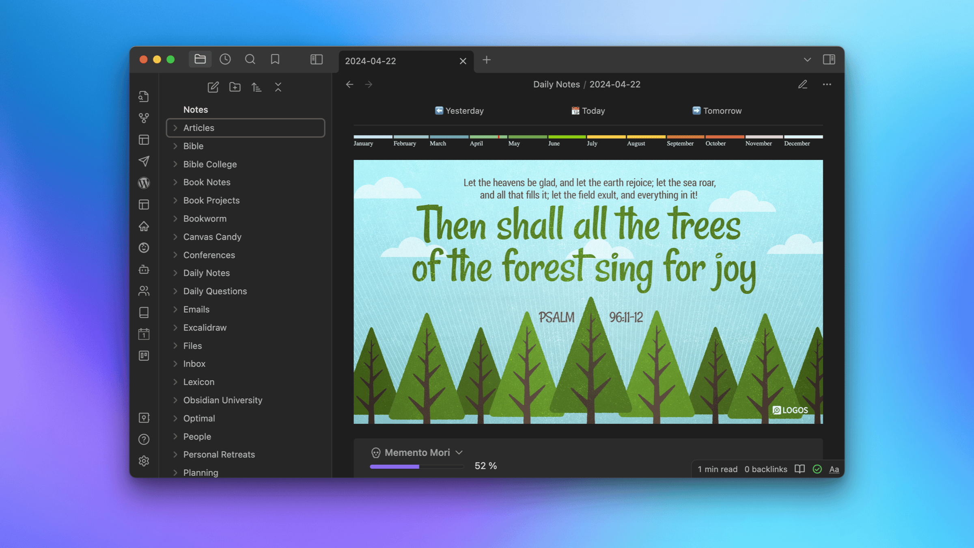The height and width of the screenshot is (548, 974).
Task: Expand the Bible College folder
Action: pos(175,164)
